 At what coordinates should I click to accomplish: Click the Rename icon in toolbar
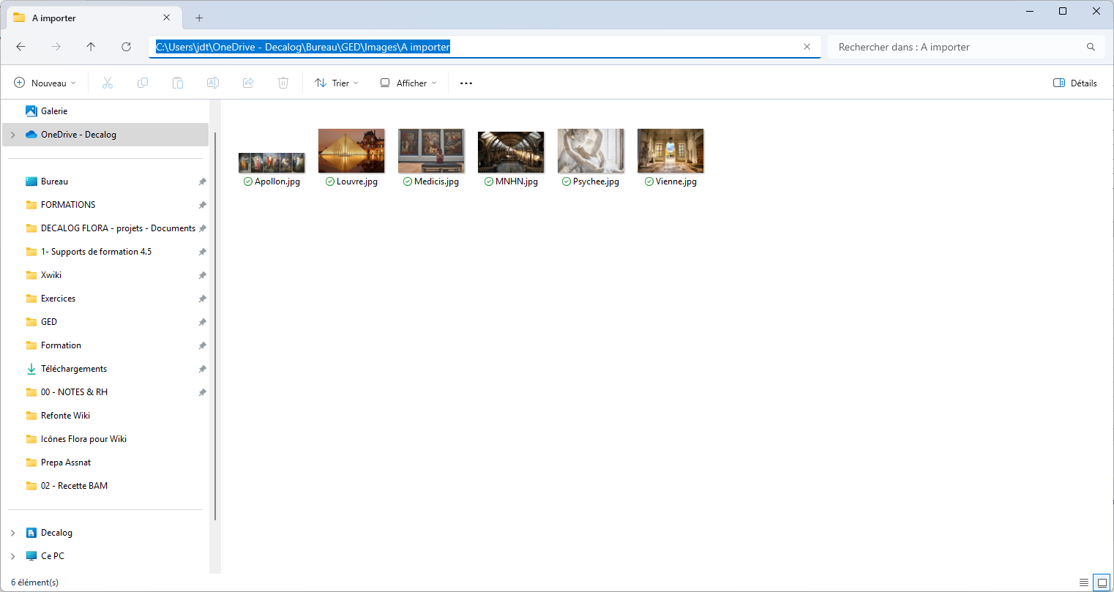click(x=213, y=83)
